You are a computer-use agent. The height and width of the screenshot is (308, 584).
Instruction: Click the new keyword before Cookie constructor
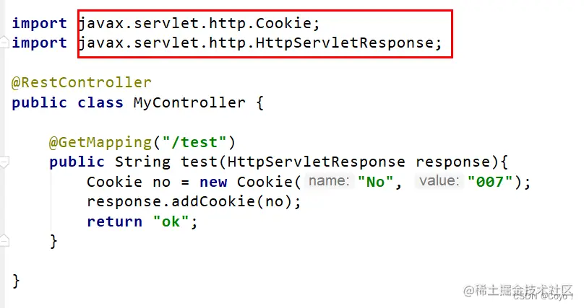[x=214, y=182]
